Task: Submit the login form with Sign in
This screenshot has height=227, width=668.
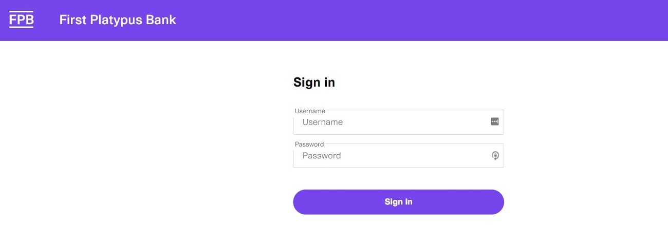Action: pos(398,202)
